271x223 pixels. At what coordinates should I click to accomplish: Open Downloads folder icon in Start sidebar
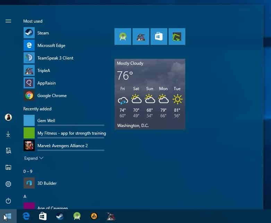(x=8, y=134)
